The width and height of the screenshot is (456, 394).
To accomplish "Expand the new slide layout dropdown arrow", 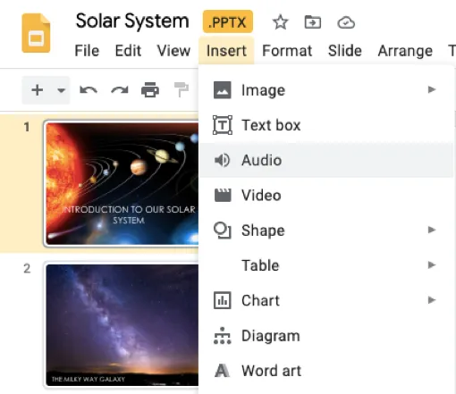I will pos(62,90).
